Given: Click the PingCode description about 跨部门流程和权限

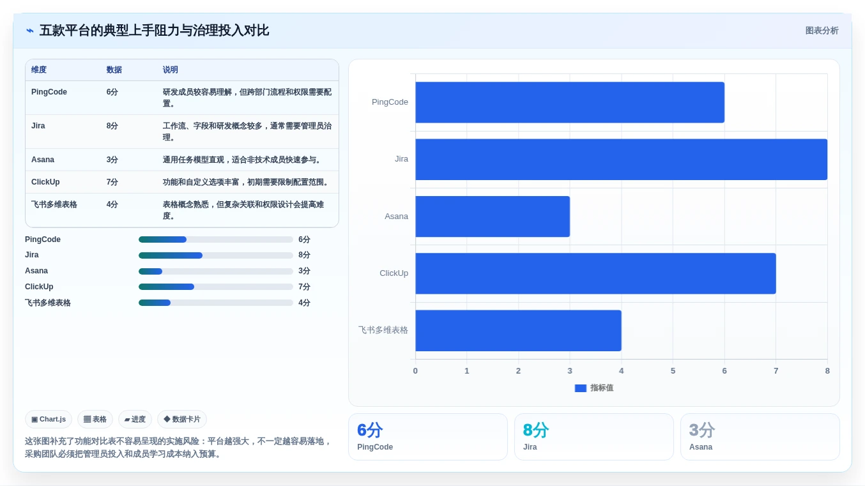Looking at the screenshot, I should [x=247, y=98].
